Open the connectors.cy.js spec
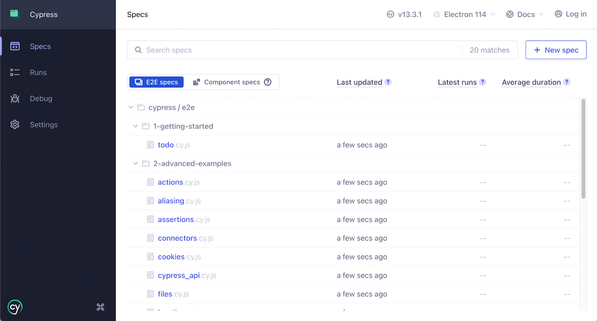Viewport: 597px width, 321px height. 185,238
